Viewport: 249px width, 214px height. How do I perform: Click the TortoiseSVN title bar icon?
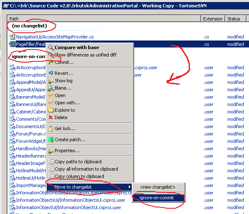[x=6, y=6]
